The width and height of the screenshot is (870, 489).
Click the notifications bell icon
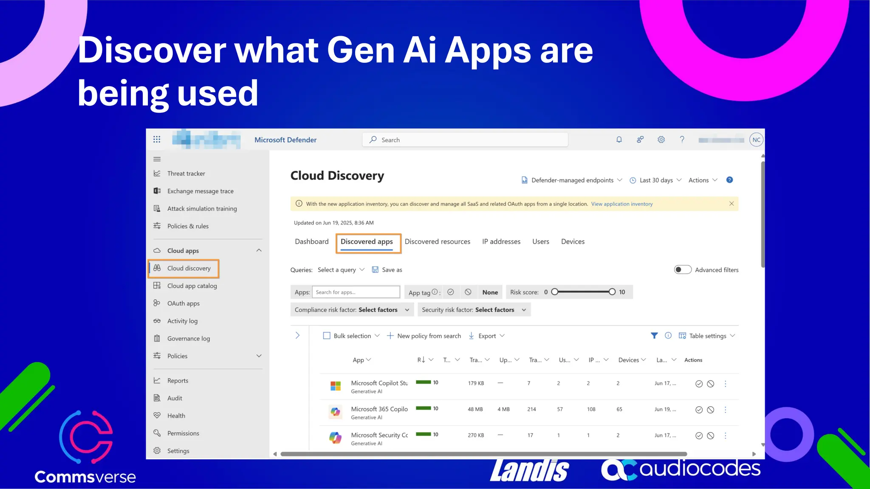pos(619,140)
